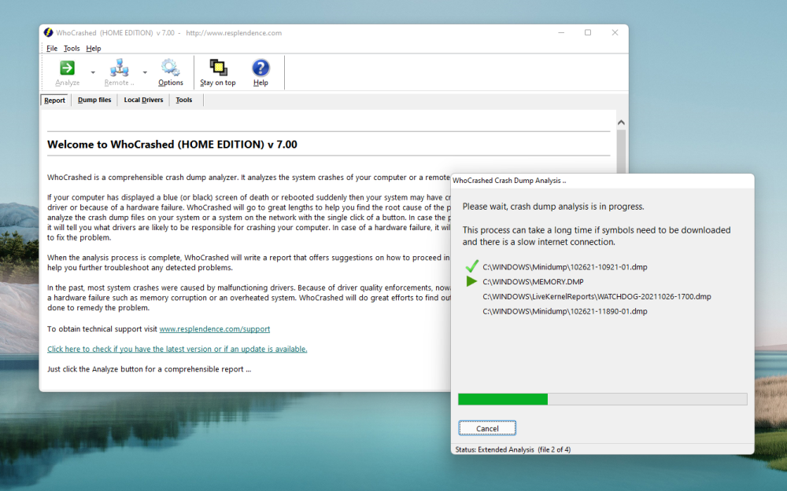Toggle the Stay on top icon
This screenshot has height=491, width=787.
click(x=218, y=68)
